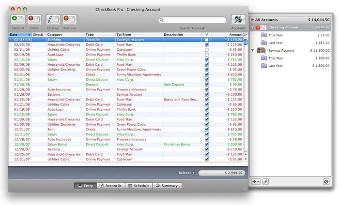The height and width of the screenshot is (205, 339).
Task: Click the Check column header
Action: [x=39, y=34]
